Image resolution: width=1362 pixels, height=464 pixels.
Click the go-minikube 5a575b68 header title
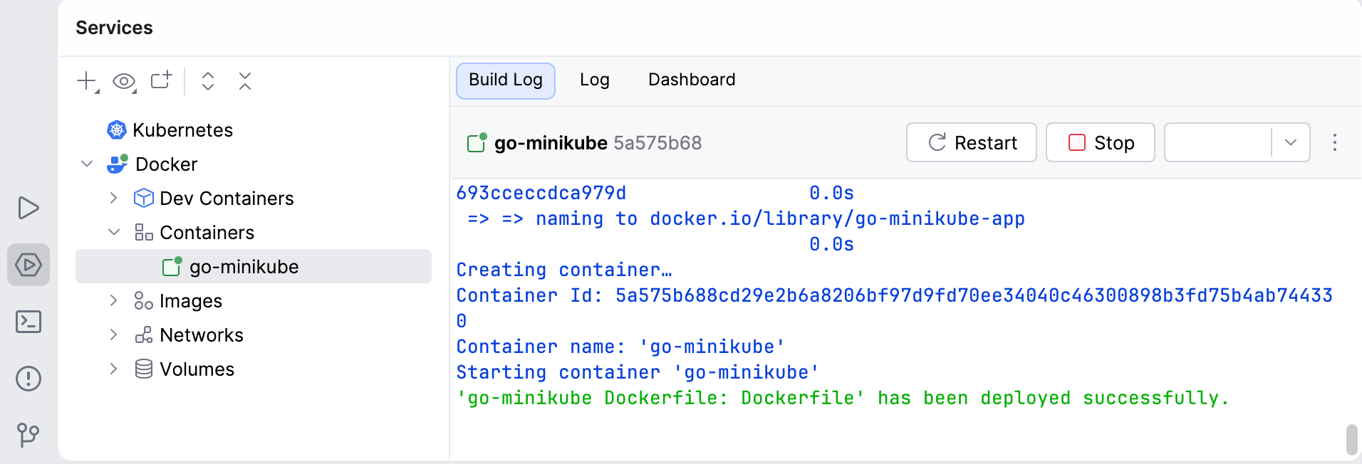[x=598, y=143]
